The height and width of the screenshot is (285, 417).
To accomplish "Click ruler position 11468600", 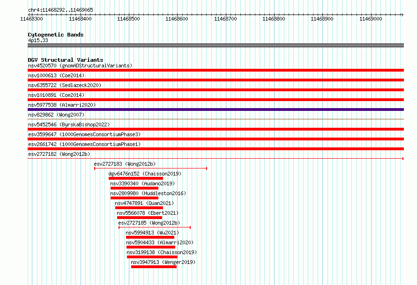I will [x=177, y=19].
